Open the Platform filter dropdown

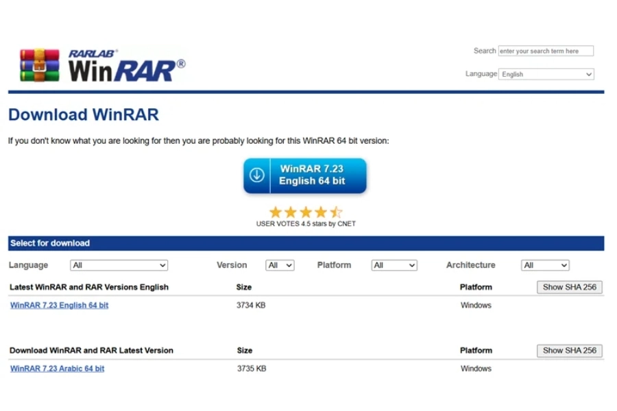tap(394, 265)
